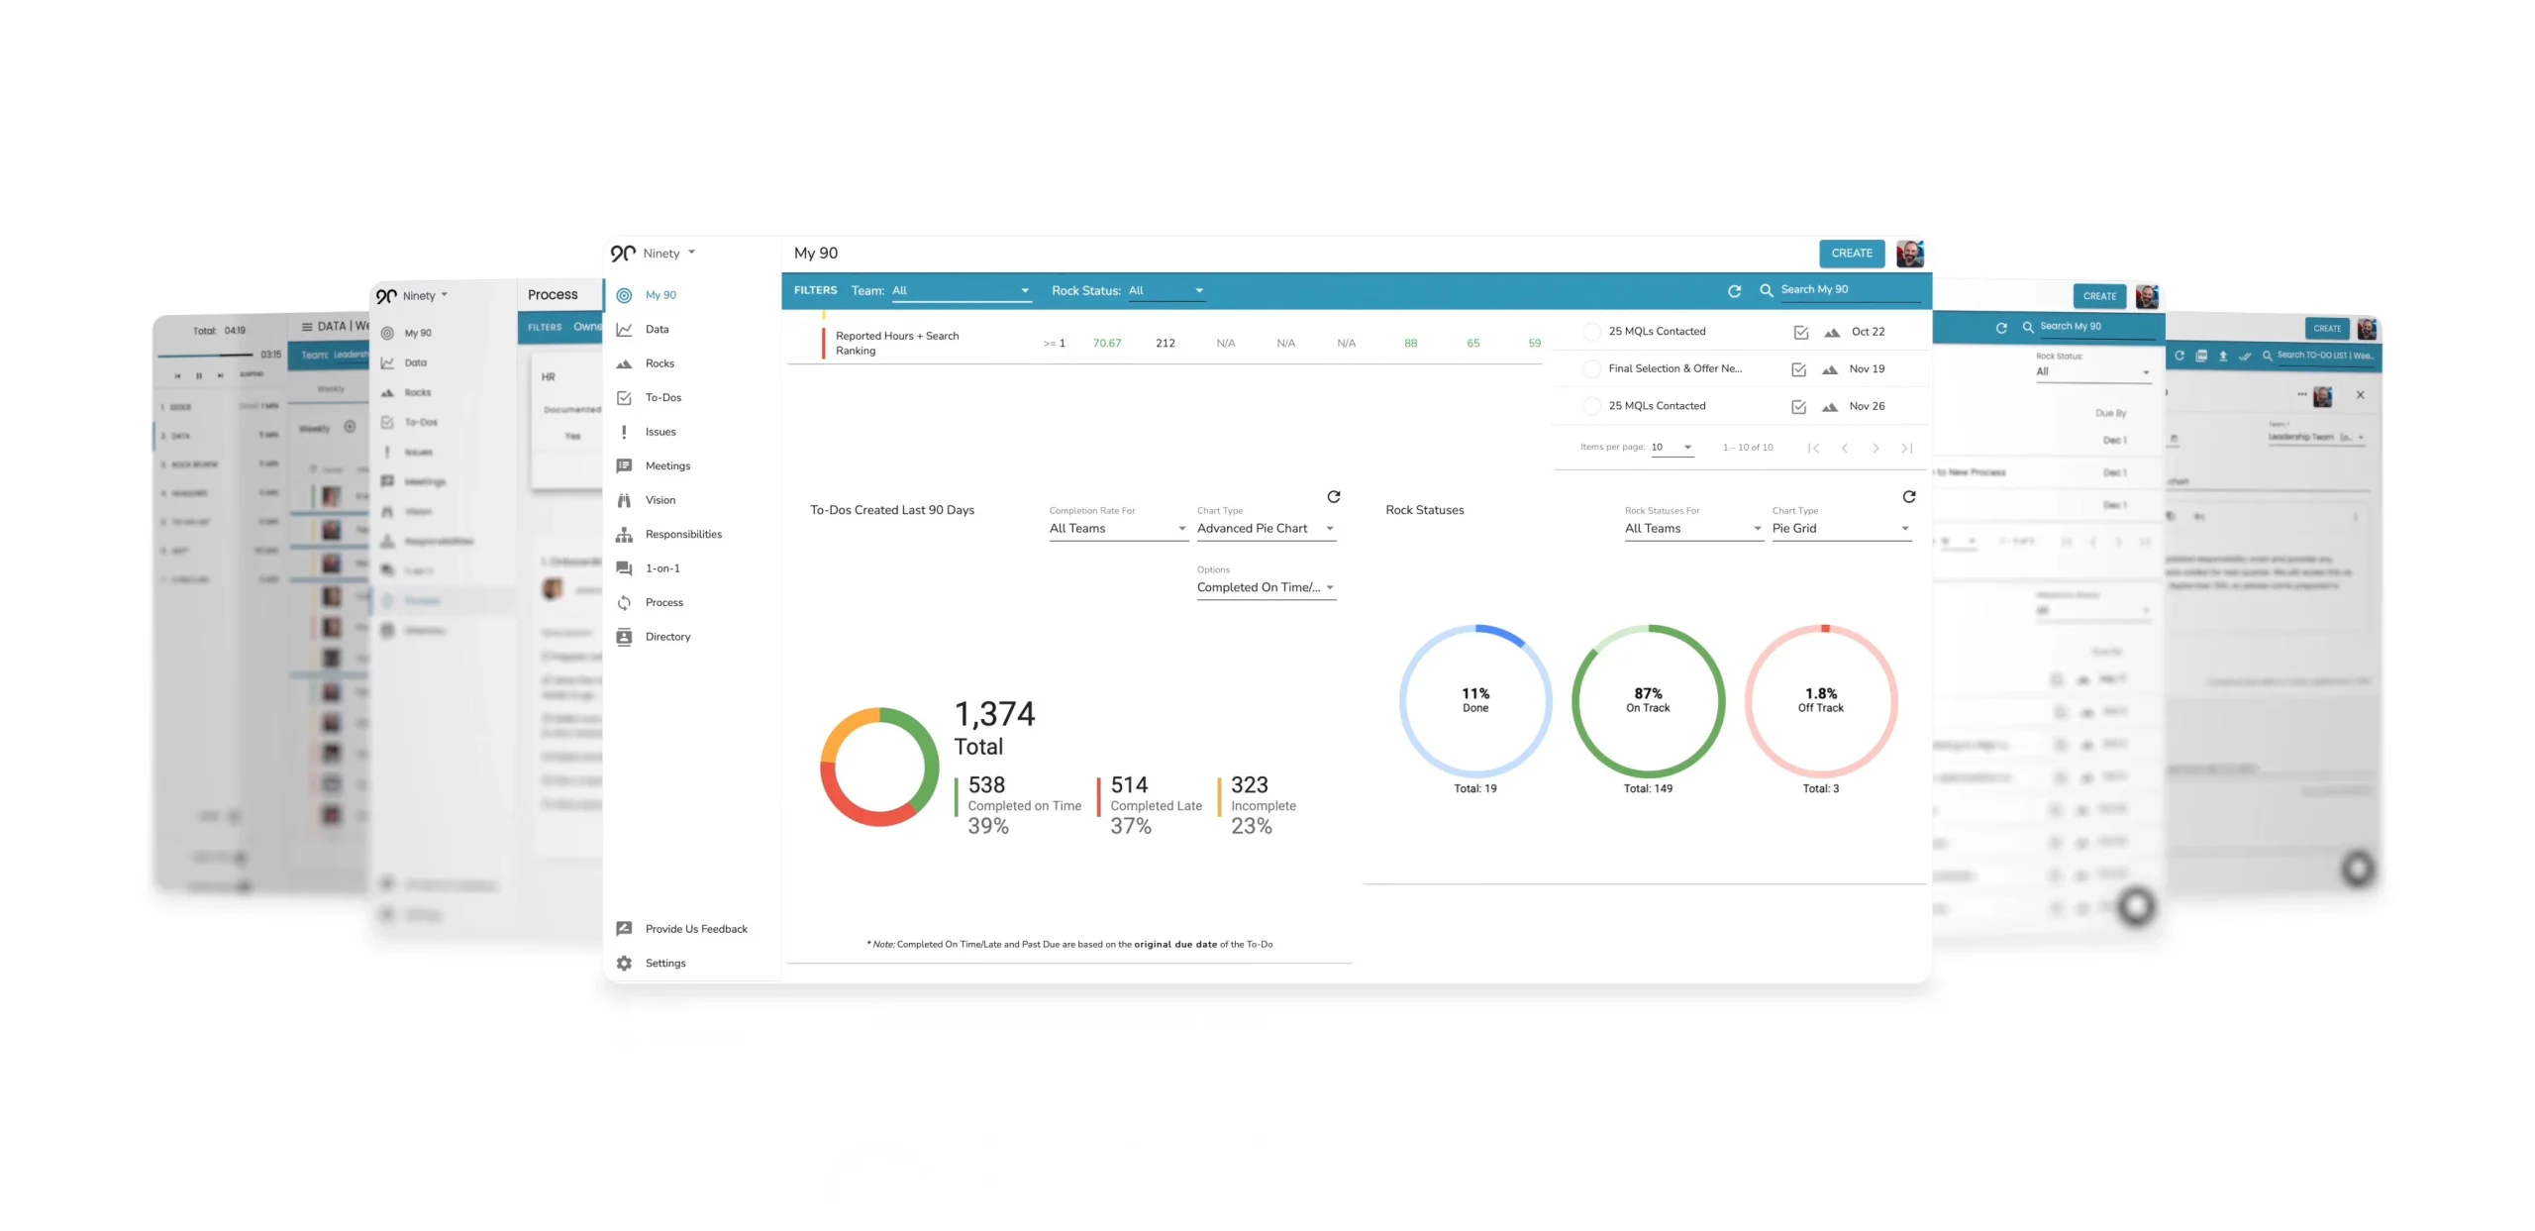Go to next page of items
The image size is (2535, 1231).
coord(1875,448)
